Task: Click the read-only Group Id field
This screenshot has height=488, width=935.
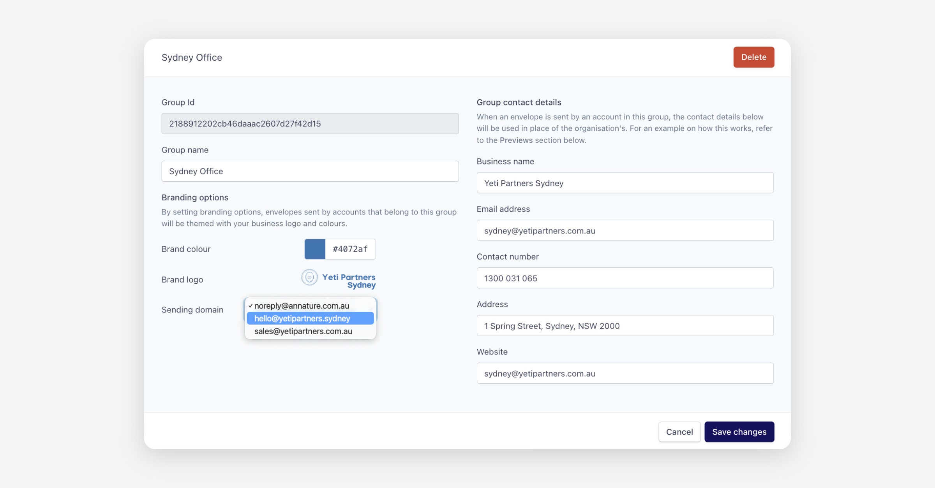Action: pyautogui.click(x=310, y=124)
